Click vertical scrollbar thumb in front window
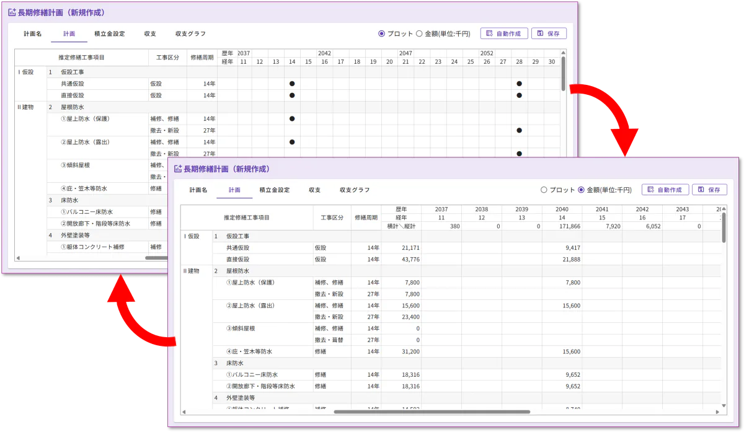The height and width of the screenshot is (432, 744). (x=724, y=227)
